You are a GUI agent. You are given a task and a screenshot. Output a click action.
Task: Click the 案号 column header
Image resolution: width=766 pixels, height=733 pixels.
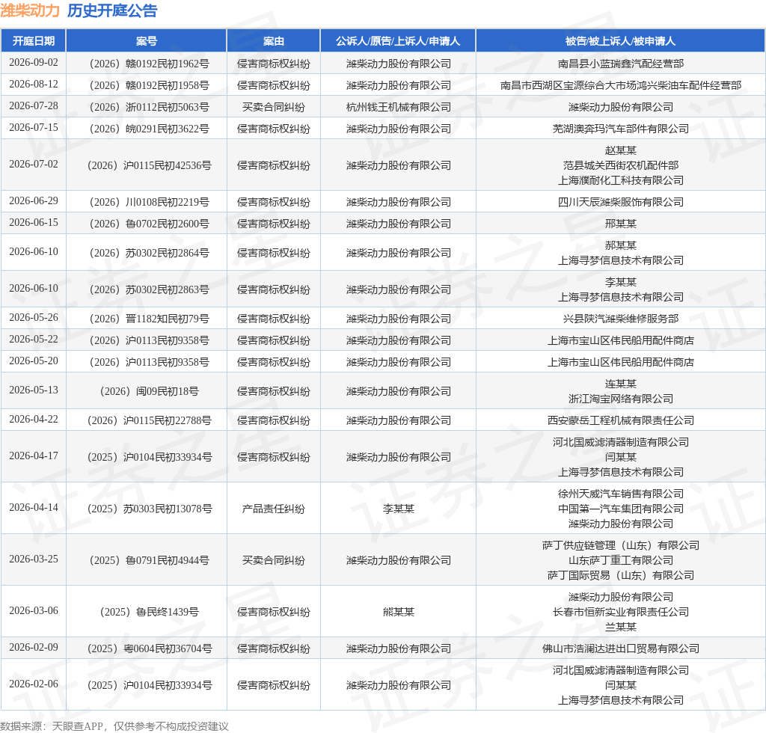(146, 41)
